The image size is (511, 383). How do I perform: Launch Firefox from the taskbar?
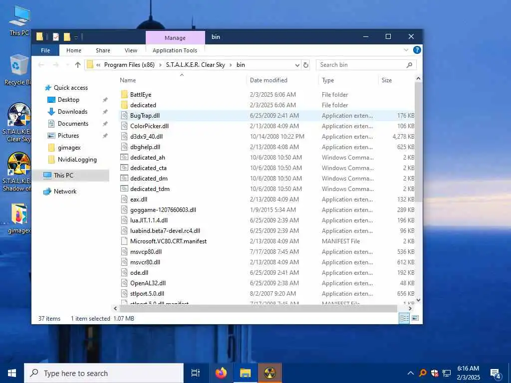click(x=221, y=373)
